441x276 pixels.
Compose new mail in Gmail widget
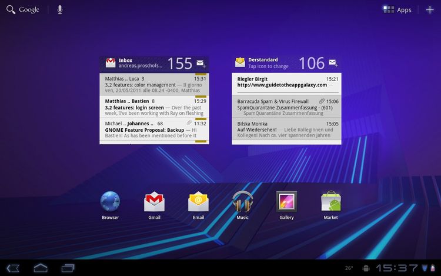pos(201,63)
